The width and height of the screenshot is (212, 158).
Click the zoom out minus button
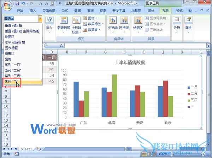pos(172,154)
